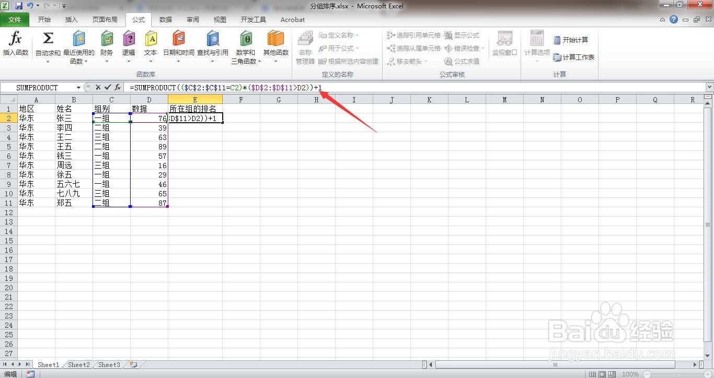Open the Financial (财务) functions icon
The width and height of the screenshot is (714, 378).
coord(107,38)
